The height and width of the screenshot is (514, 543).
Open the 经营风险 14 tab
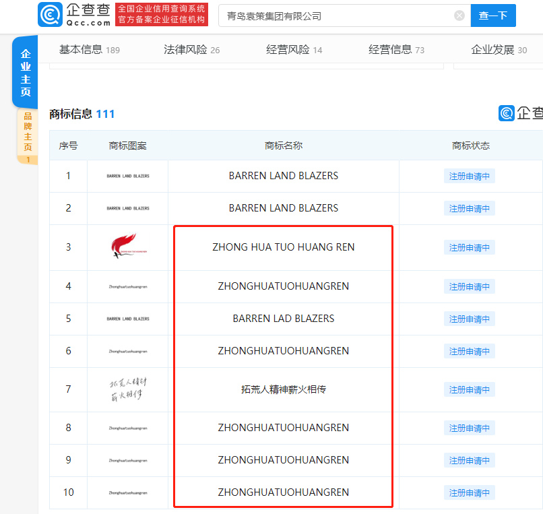(x=294, y=50)
